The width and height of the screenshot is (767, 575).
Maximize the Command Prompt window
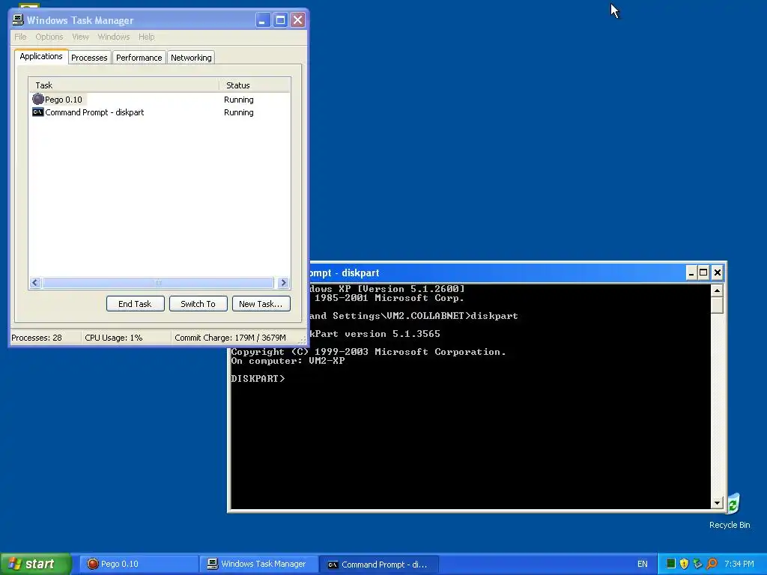click(703, 273)
